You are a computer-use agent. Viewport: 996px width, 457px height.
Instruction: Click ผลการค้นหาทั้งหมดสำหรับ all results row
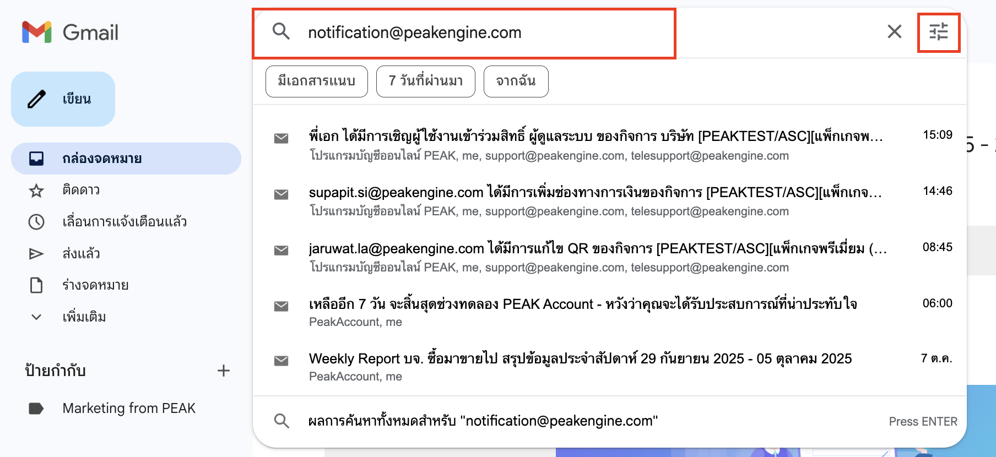[x=610, y=421]
